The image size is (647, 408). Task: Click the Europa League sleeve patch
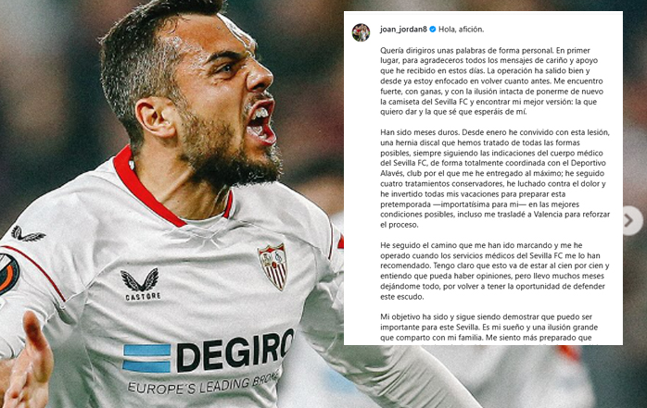8,274
